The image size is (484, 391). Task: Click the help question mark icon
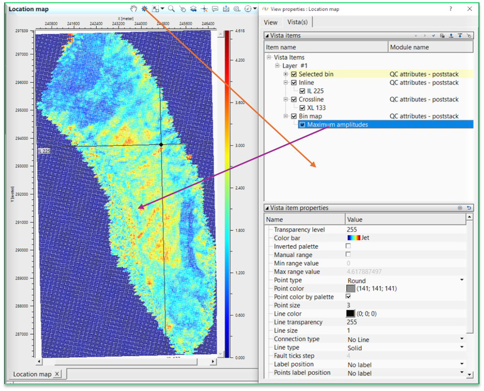451,9
